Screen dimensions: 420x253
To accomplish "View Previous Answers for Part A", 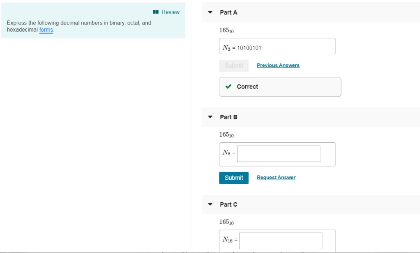I will 278,65.
